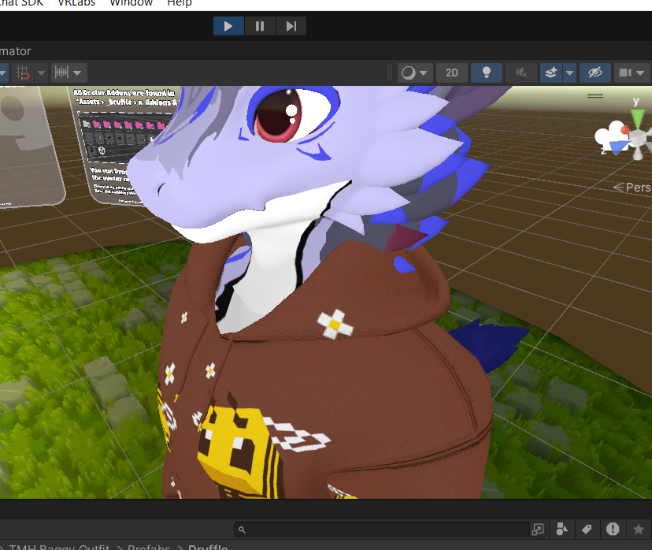
Task: Focus the Project search field
Action: pos(382,530)
